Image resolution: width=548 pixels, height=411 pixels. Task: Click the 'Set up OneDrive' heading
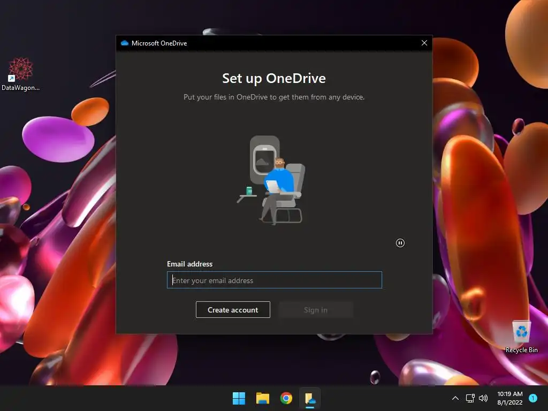274,78
